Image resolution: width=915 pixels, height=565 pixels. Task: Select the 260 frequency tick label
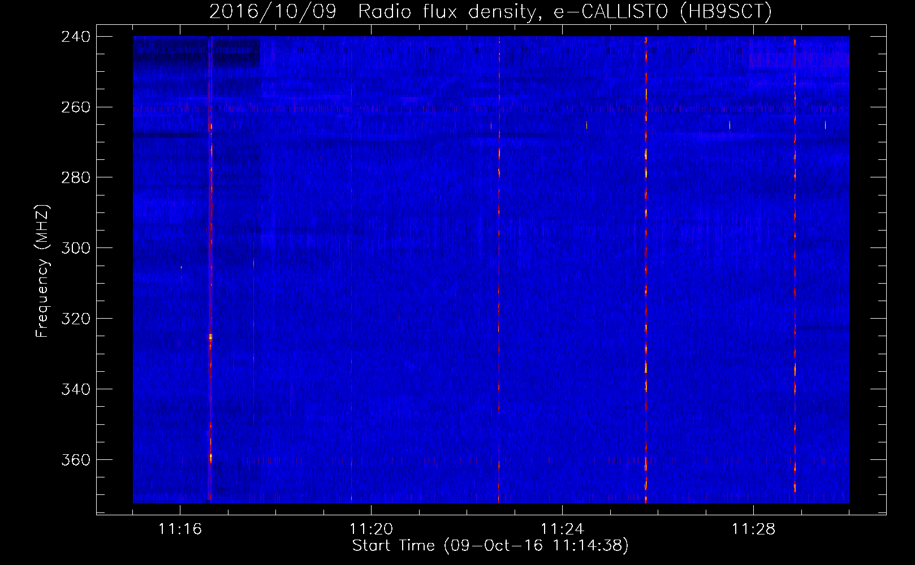tap(76, 107)
